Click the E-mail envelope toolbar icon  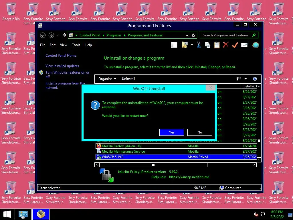coord(244,45)
